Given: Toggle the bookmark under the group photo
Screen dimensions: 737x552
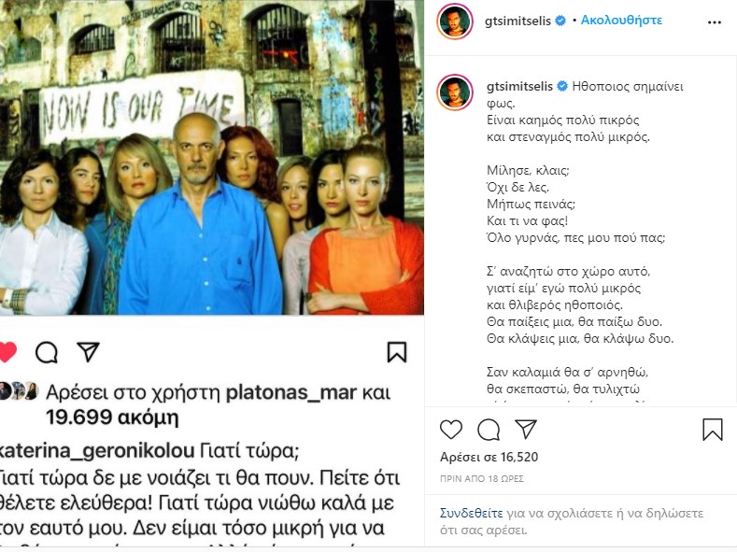Looking at the screenshot, I should (x=397, y=352).
